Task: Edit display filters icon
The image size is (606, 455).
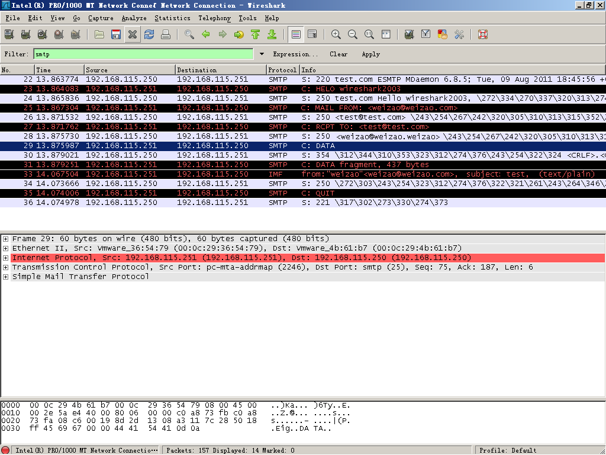Action: tap(426, 34)
